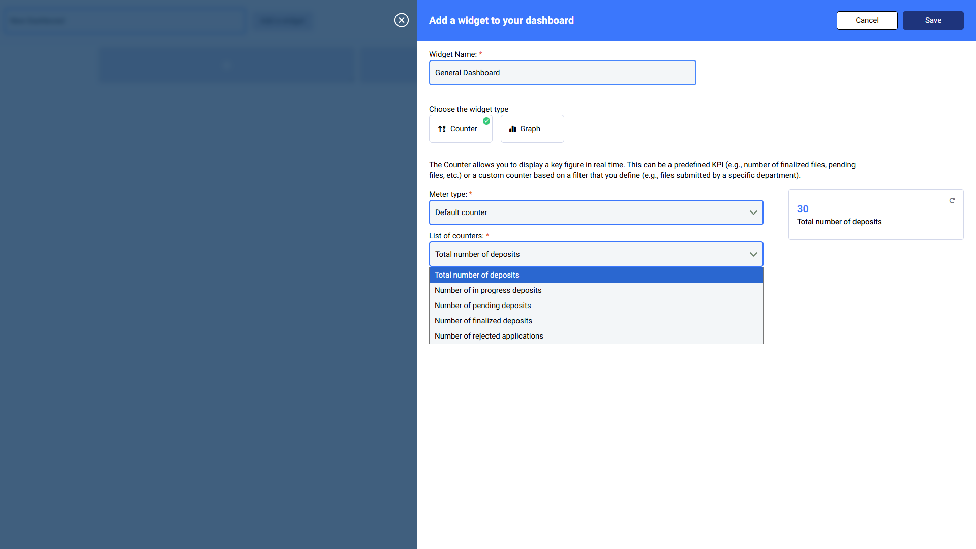Click the Counter arrows icon
976x549 pixels.
click(x=442, y=129)
